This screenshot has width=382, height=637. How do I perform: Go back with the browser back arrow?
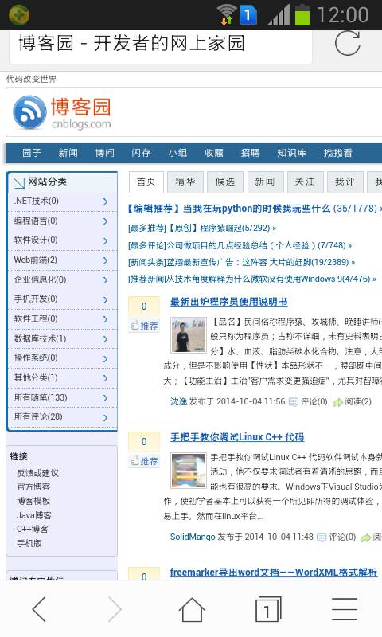click(39, 609)
